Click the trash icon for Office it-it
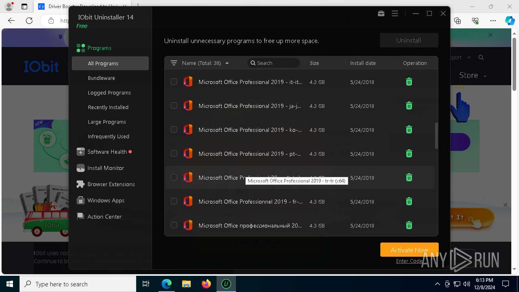Image resolution: width=519 pixels, height=292 pixels. click(409, 82)
